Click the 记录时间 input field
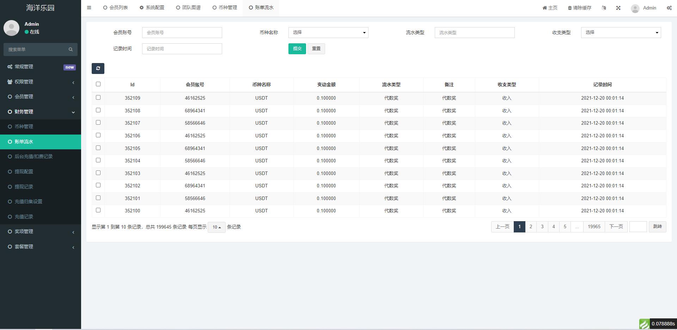The image size is (677, 330). click(x=182, y=49)
